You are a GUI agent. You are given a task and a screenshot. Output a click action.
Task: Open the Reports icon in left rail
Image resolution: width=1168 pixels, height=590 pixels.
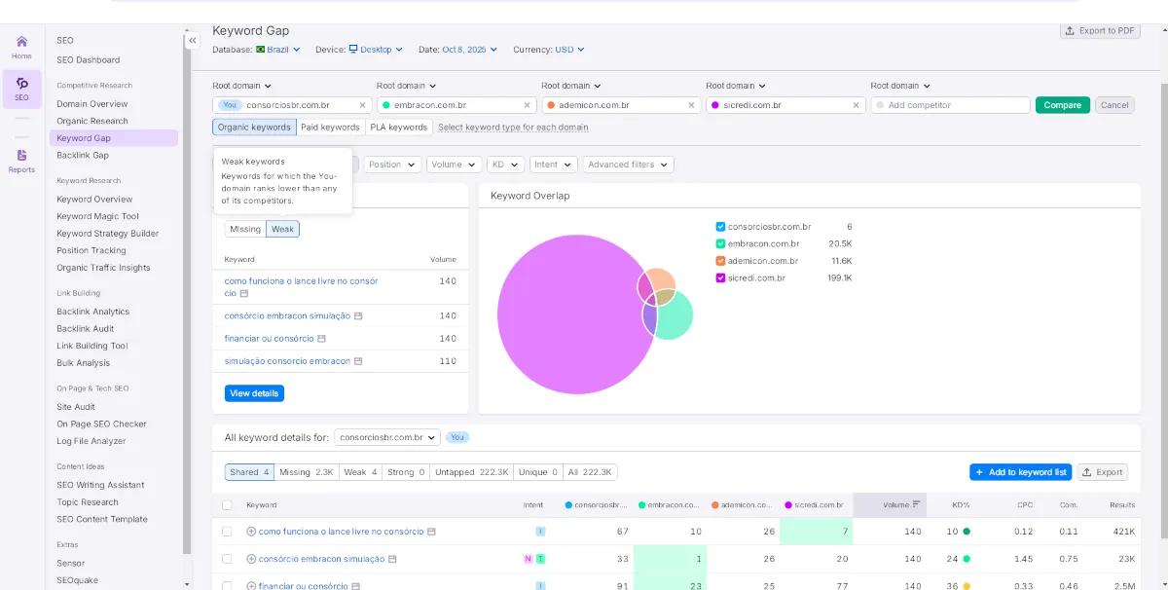[21, 157]
